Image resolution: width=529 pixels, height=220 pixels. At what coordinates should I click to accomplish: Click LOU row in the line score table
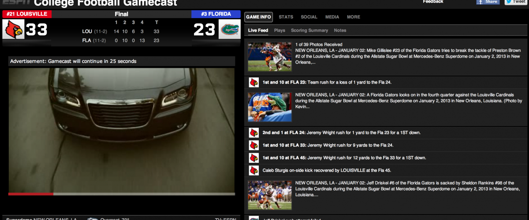(121, 32)
